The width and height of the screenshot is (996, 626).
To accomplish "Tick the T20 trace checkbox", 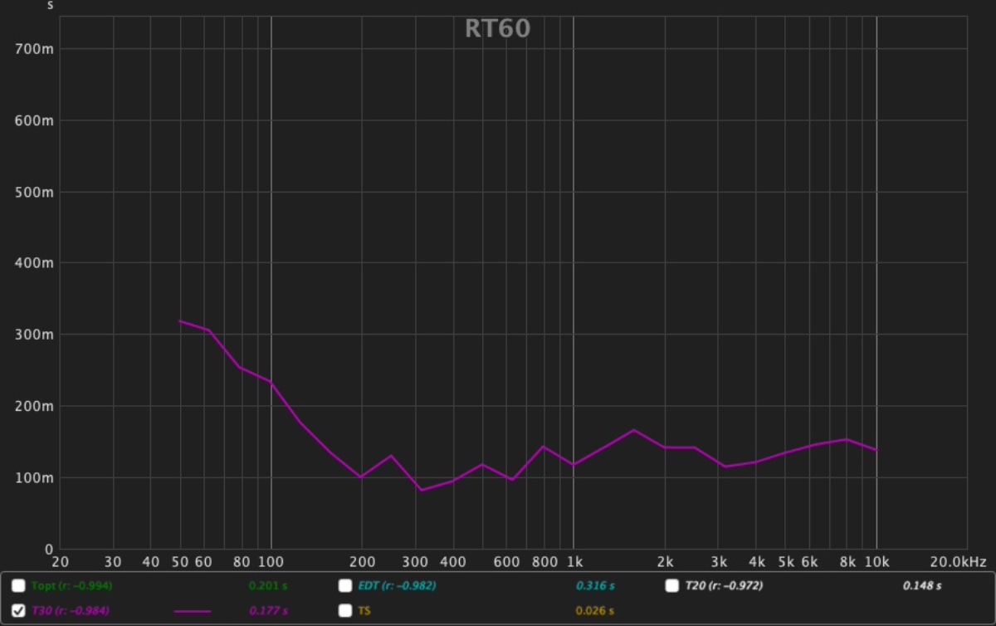I will (x=672, y=585).
